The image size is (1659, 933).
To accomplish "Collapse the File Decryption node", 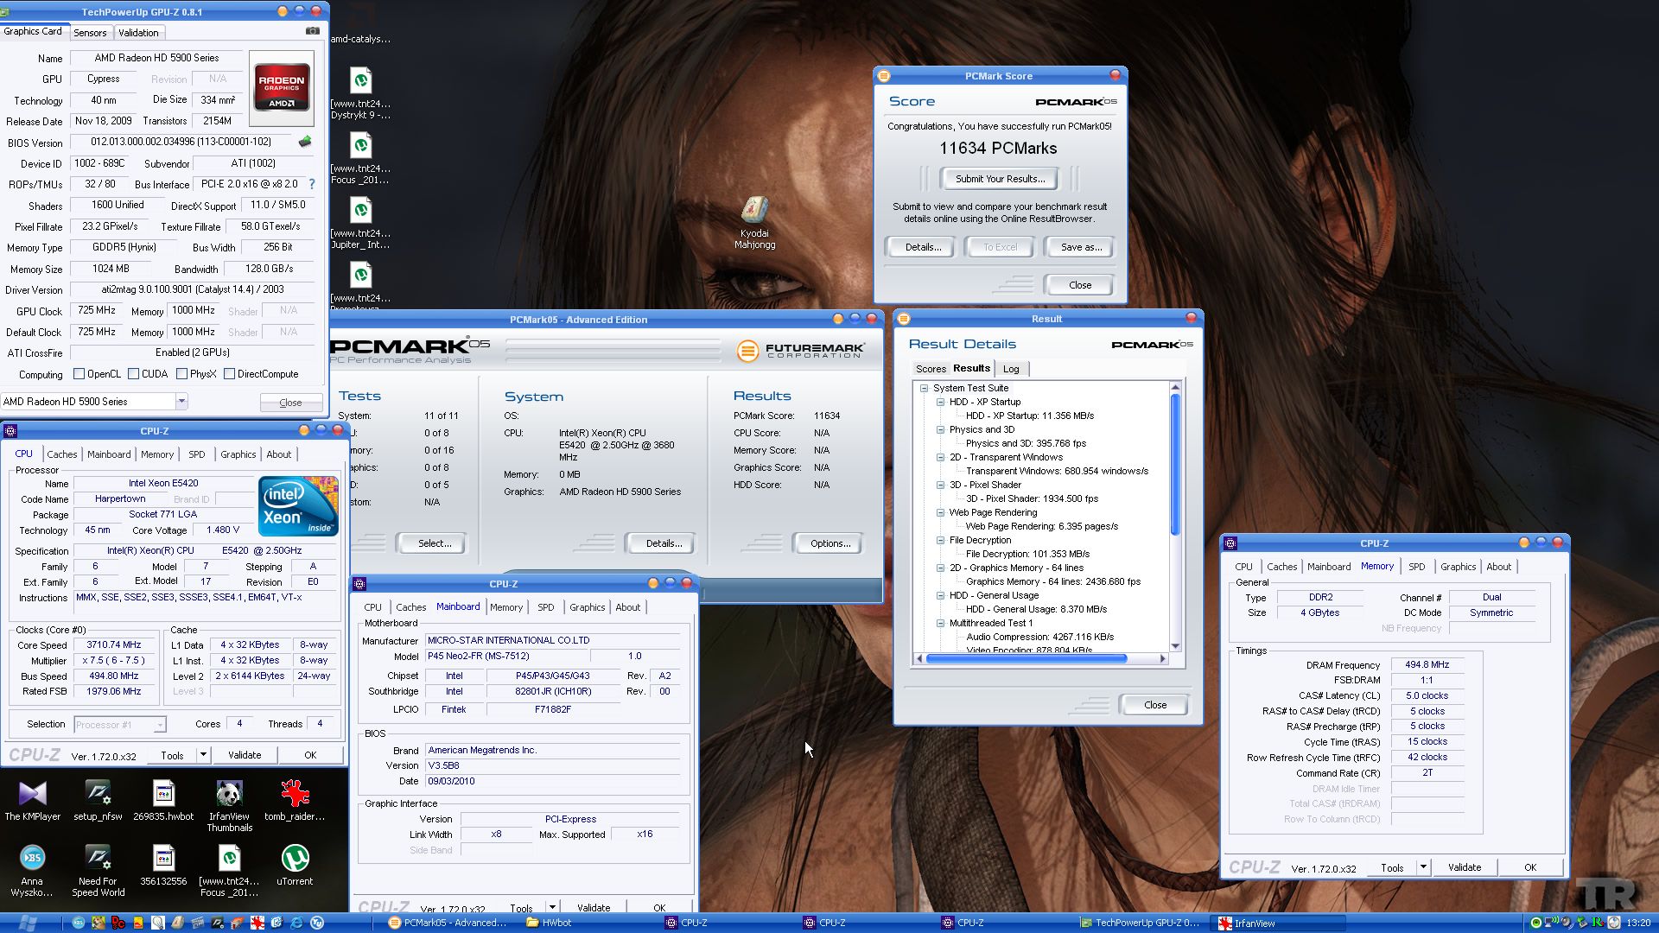I will tap(940, 540).
